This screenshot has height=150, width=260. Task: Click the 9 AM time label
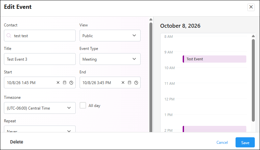[168, 52]
